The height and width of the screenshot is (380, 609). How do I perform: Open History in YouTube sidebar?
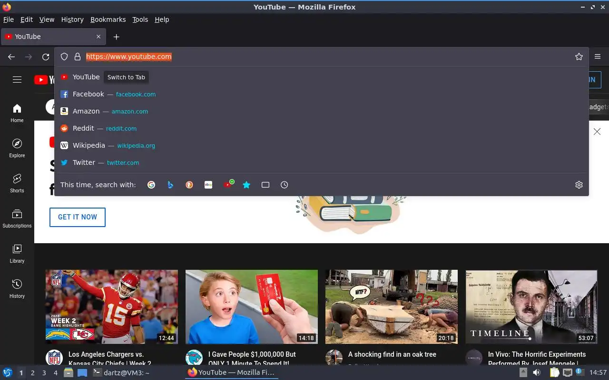(x=17, y=289)
